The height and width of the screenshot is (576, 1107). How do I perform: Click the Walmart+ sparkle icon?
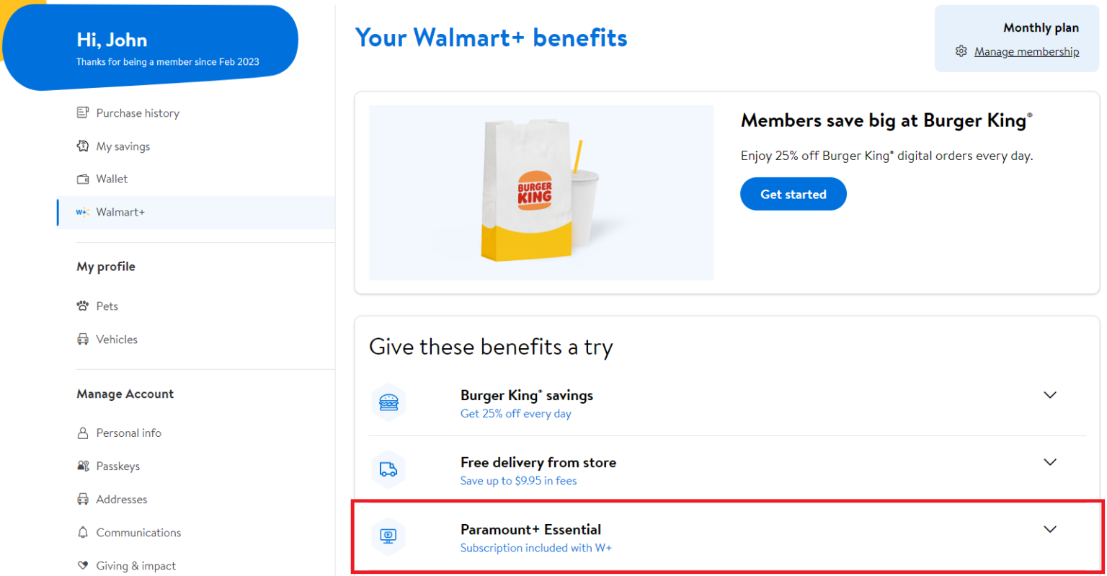(x=82, y=212)
